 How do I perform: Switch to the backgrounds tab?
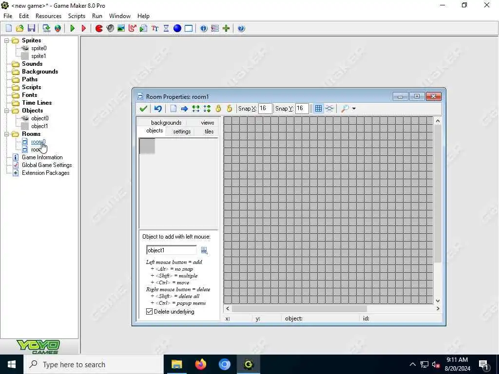[x=166, y=122]
